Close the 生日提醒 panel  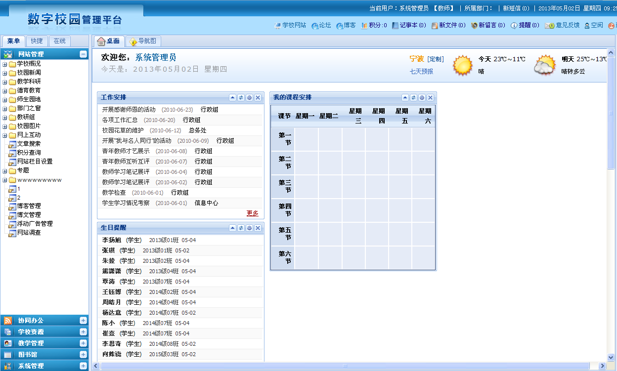point(258,228)
